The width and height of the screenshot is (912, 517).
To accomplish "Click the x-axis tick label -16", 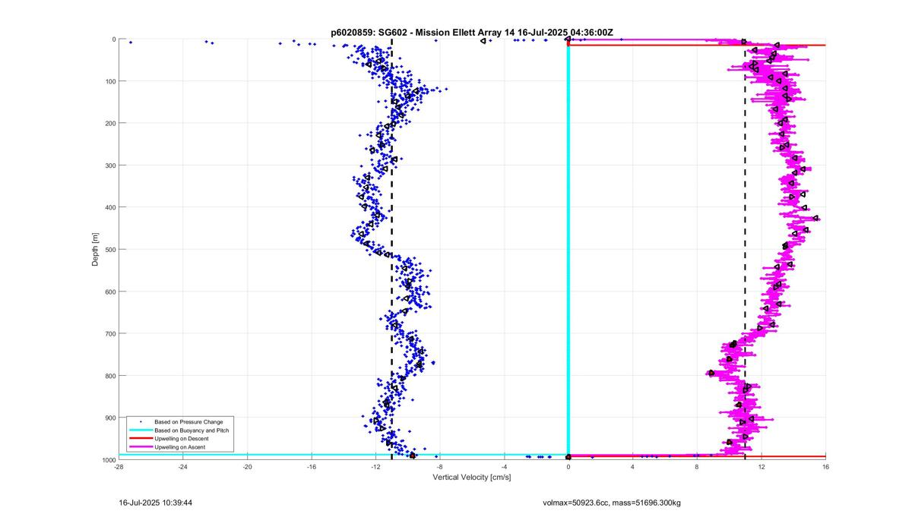I will pos(312,467).
